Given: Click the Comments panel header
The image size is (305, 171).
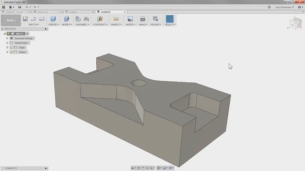Looking at the screenshot, I should pyautogui.click(x=24, y=168).
